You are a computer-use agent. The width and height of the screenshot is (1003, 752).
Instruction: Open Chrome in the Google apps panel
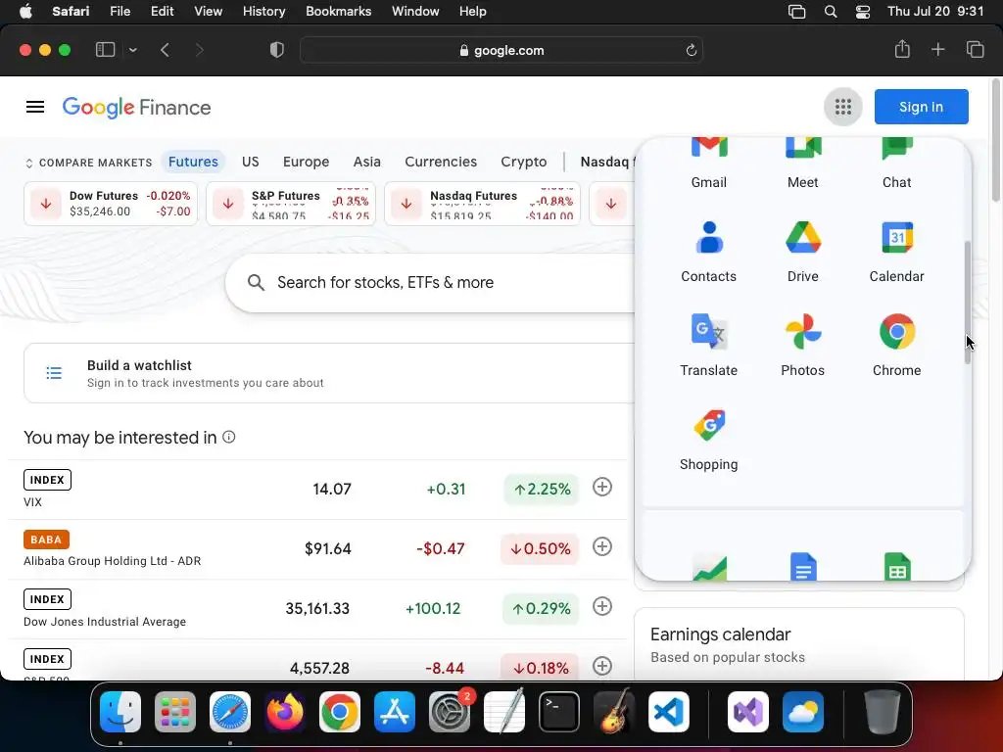(x=897, y=346)
